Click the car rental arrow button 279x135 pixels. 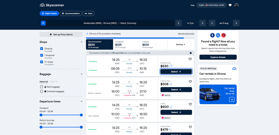click(x=232, y=100)
